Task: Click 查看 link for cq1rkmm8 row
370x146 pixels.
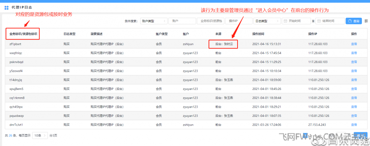Action: pyautogui.click(x=354, y=98)
